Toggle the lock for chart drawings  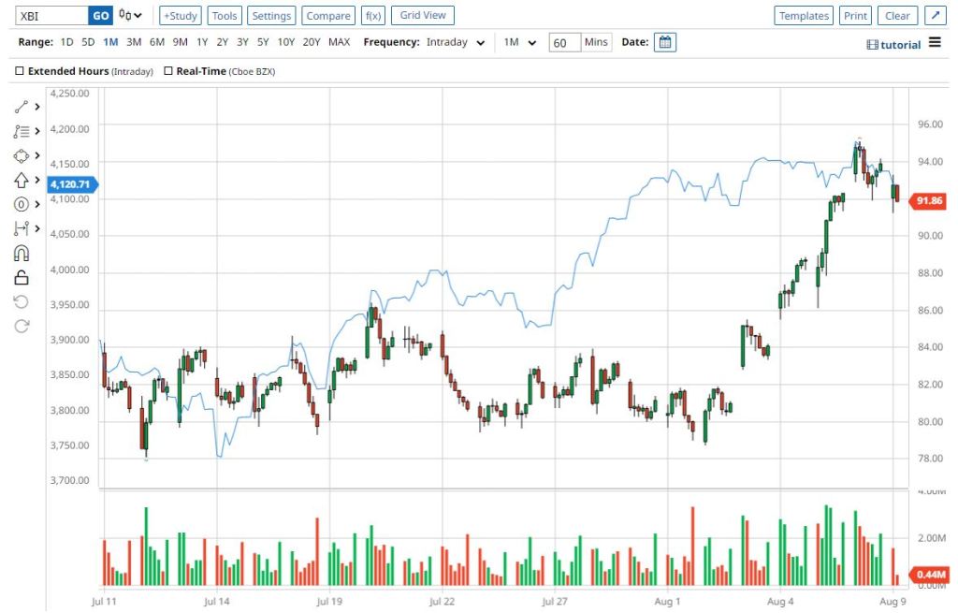tap(21, 276)
